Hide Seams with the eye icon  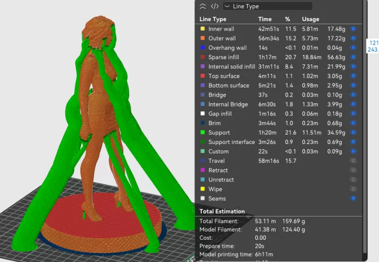[353, 199]
